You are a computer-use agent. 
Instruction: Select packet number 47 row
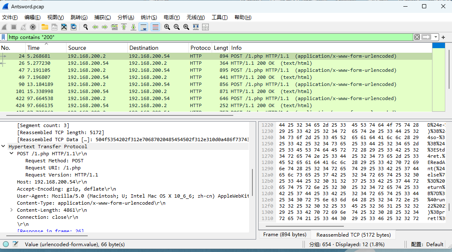tap(216, 70)
